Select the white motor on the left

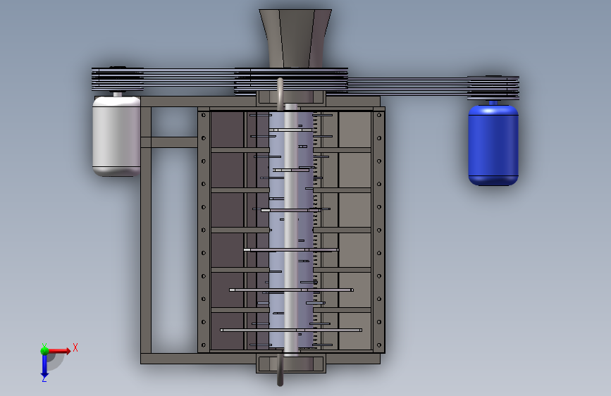116,137
